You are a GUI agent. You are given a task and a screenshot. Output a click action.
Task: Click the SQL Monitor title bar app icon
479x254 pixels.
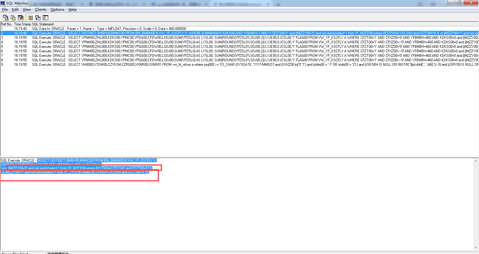point(3,3)
